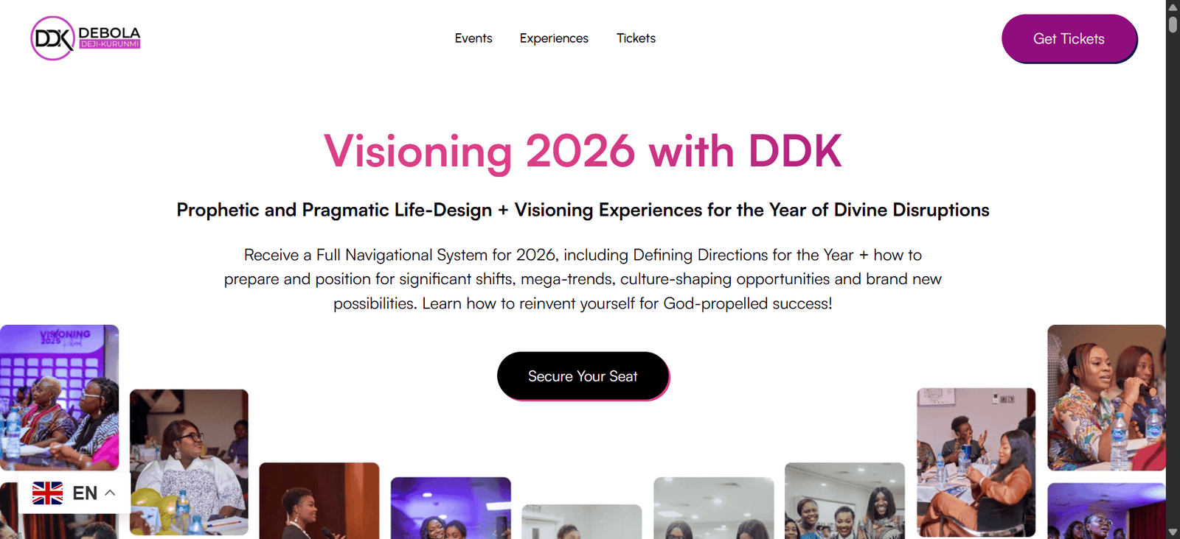The image size is (1180, 539).
Task: Open the Experiences menu item
Action: pos(554,38)
